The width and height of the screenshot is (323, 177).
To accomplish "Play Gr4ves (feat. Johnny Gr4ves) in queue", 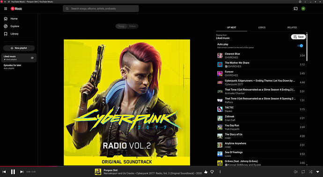I will 261,163.
